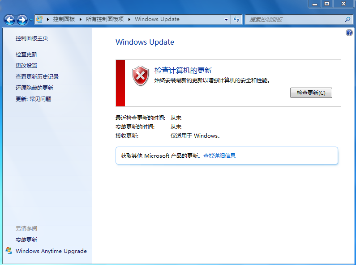Open 更新: 常见问题 link
Image resolution: width=356 pixels, height=265 pixels.
pos(34,99)
